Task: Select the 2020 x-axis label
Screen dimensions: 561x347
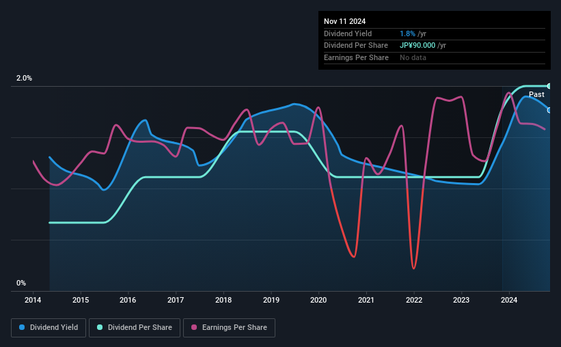Action: [318, 300]
